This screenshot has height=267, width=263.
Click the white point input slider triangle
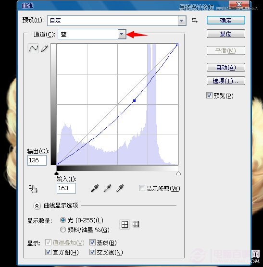178,173
